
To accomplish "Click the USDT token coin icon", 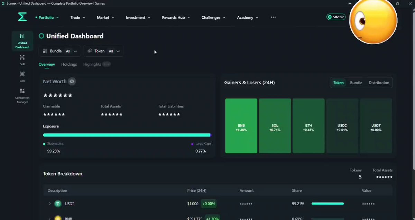I will [x=58, y=204].
